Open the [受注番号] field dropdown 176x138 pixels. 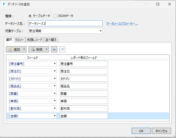[55, 64]
